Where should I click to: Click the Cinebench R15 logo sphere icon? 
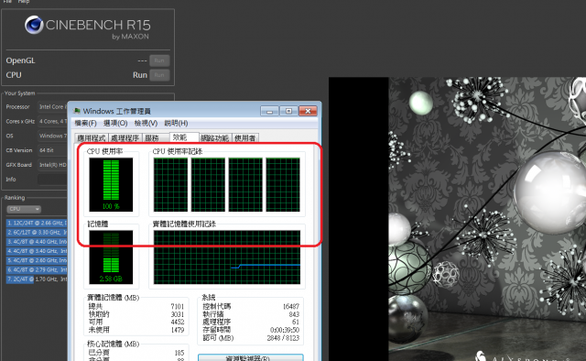pos(34,25)
